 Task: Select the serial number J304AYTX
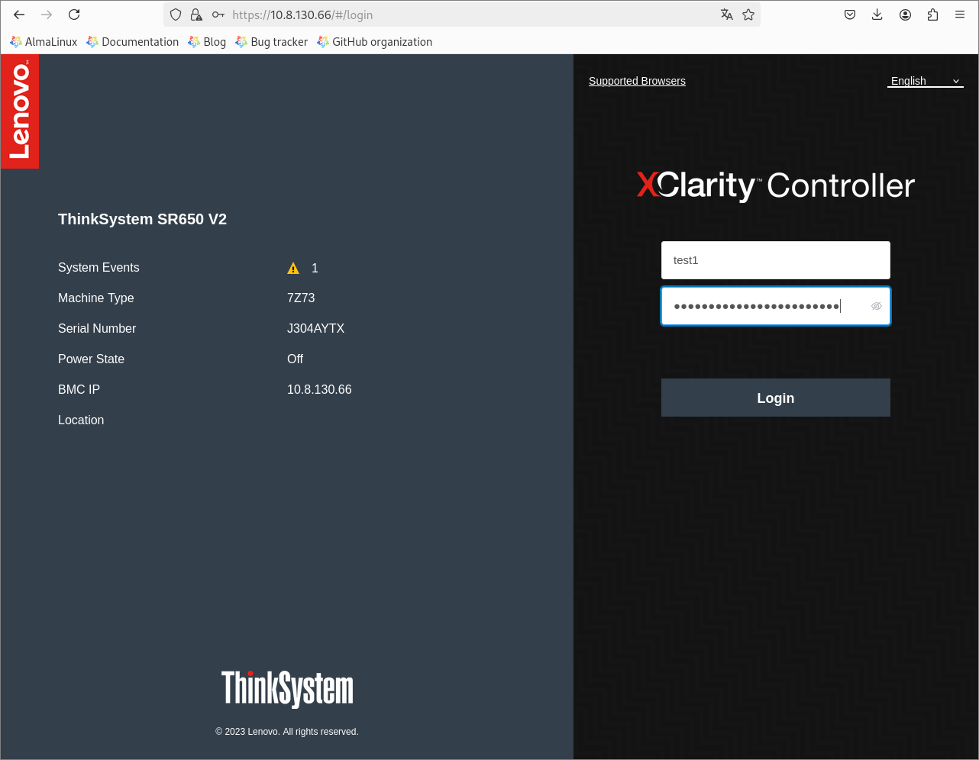click(x=315, y=328)
